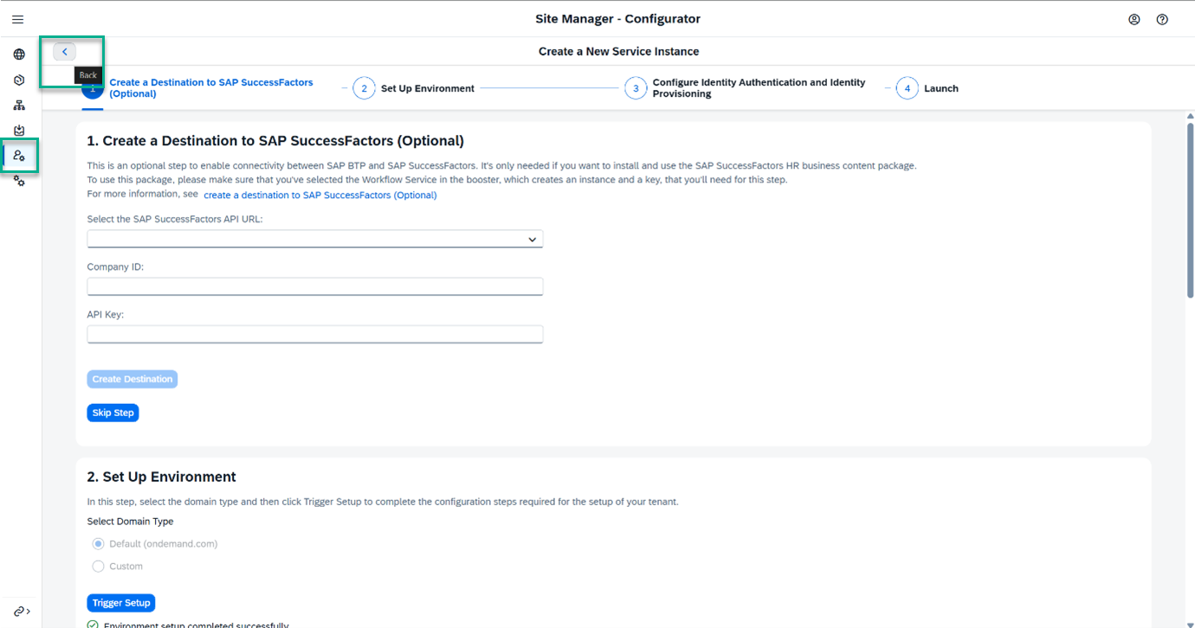Click the 'Select Domain Type' label
Image resolution: width=1195 pixels, height=628 pixels.
coord(130,522)
